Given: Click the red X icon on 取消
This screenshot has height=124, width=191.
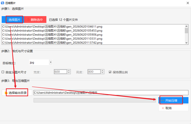Looking at the screenshot, I should point(163,108).
